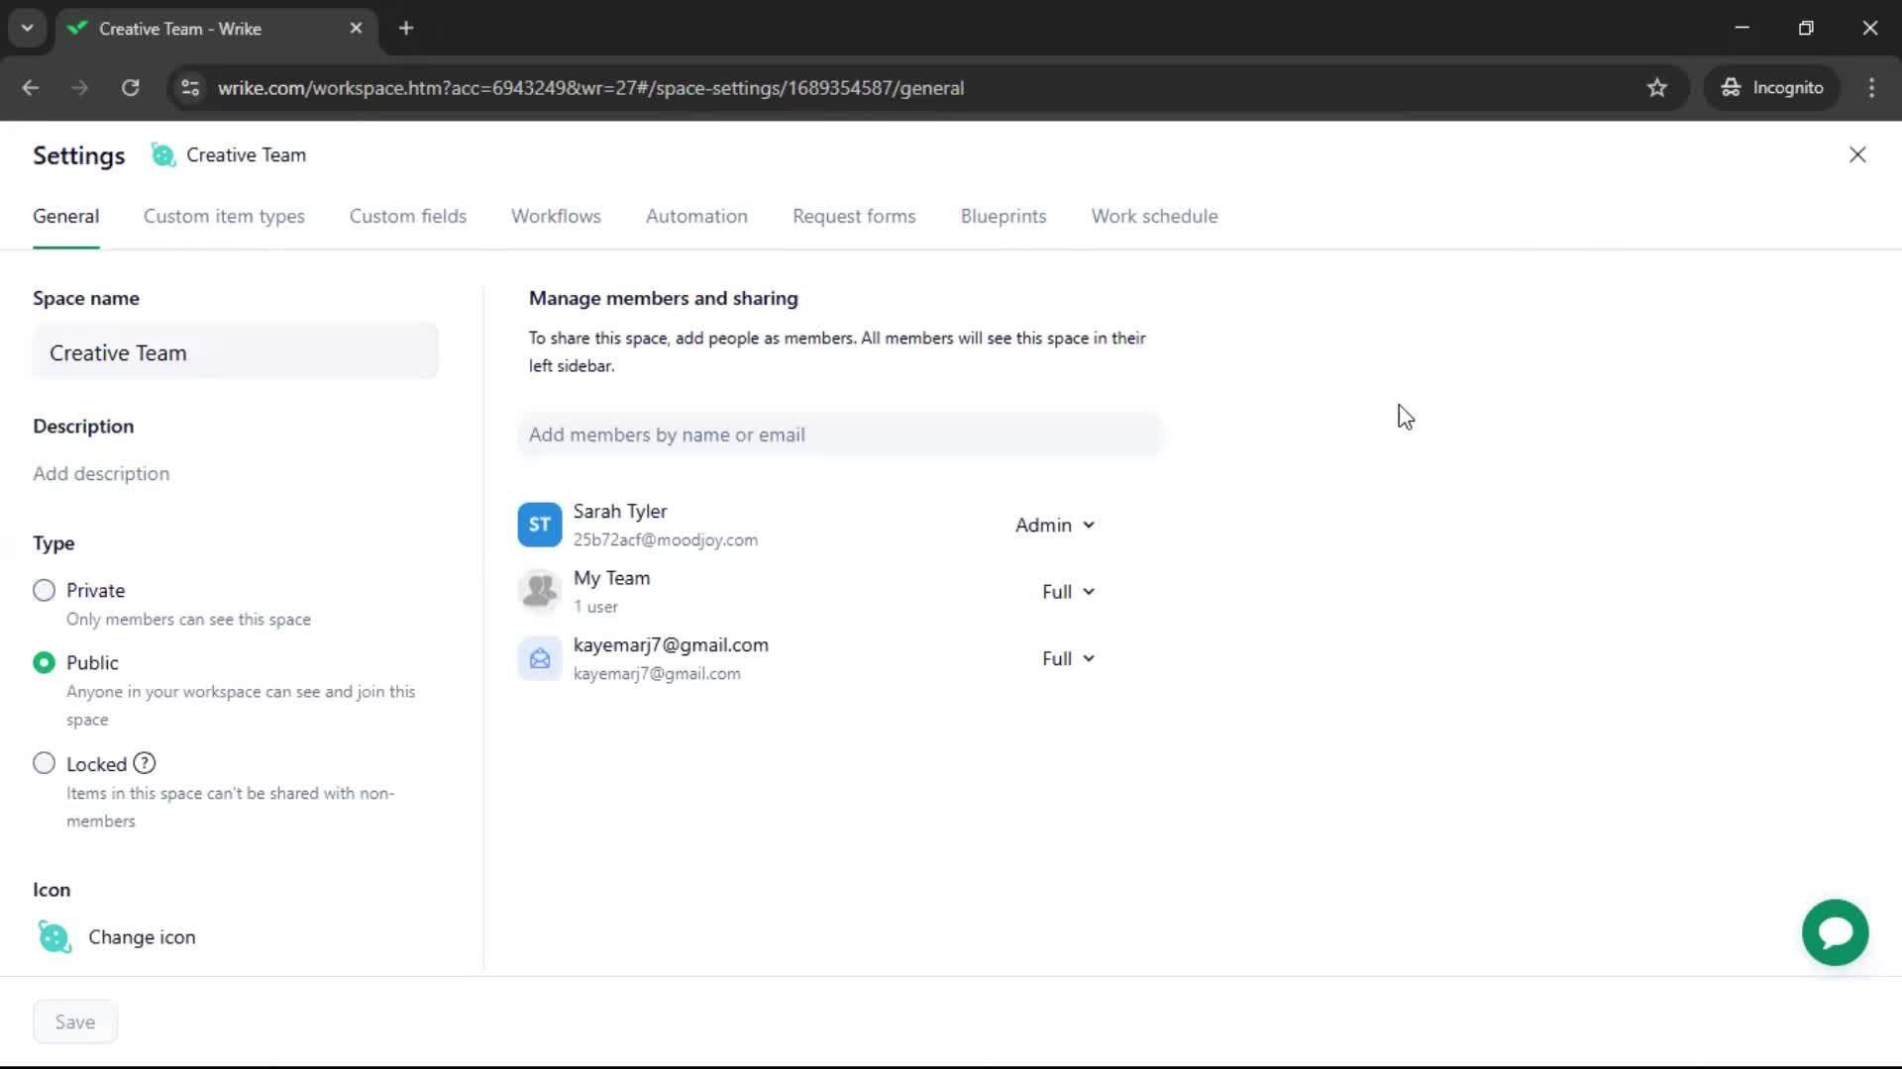Click the My Team member name

(x=611, y=577)
